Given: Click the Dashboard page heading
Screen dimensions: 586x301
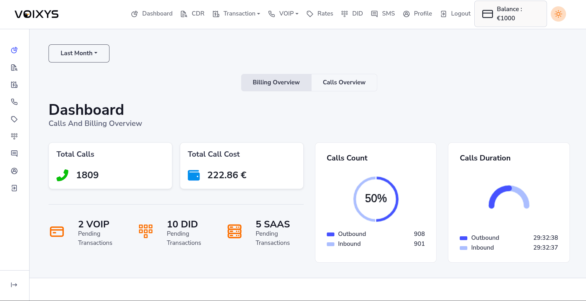Looking at the screenshot, I should click(86, 110).
